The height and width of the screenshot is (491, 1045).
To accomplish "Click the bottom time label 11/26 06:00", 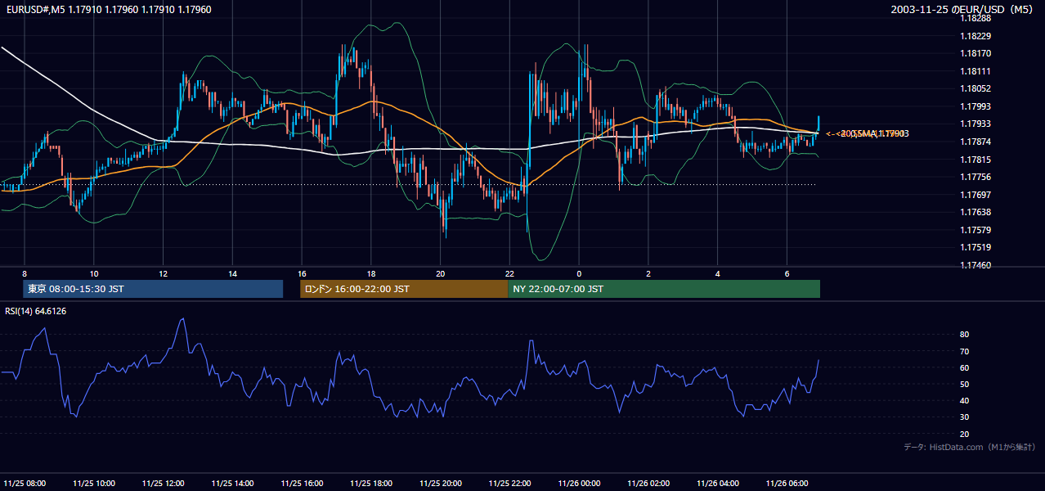I will click(x=787, y=483).
